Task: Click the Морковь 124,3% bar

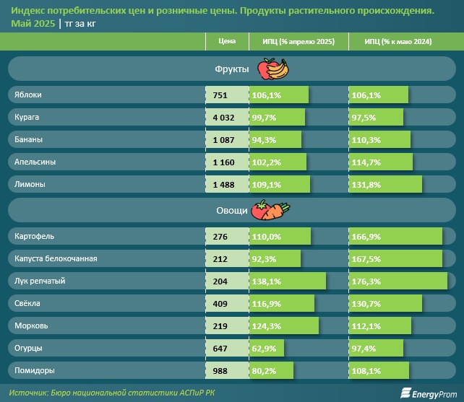Action: [284, 325]
